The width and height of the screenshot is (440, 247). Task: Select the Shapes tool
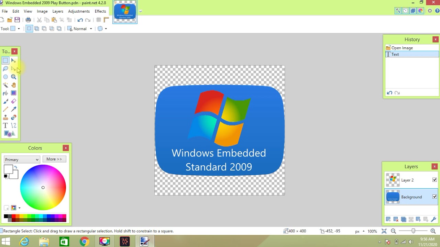point(9,134)
